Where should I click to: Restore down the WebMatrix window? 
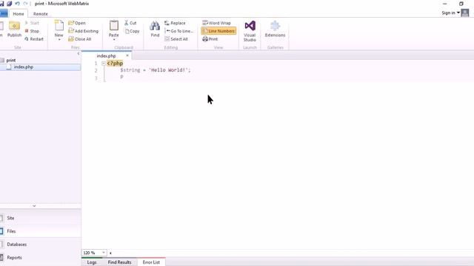point(461,4)
